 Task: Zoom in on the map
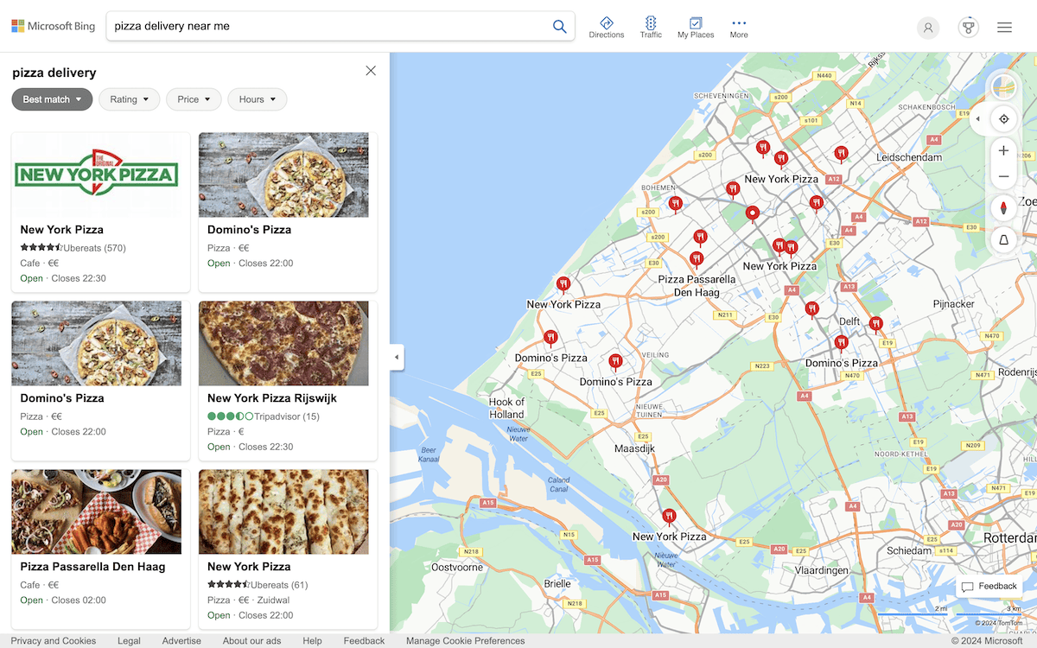1003,150
